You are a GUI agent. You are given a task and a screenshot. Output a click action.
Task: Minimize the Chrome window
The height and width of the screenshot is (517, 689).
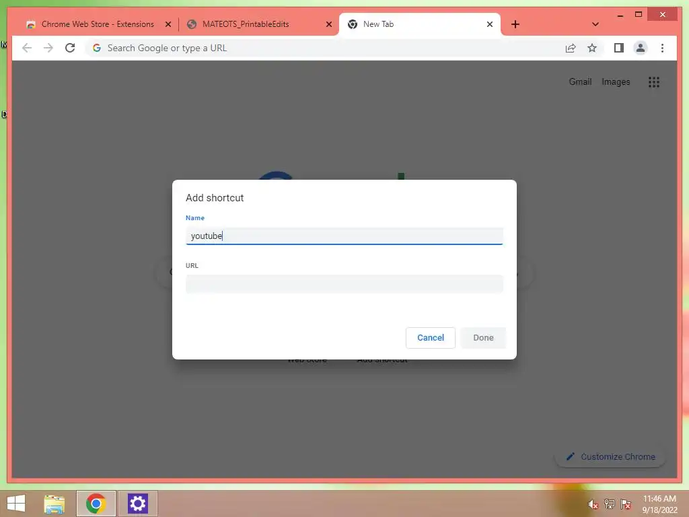pos(620,15)
